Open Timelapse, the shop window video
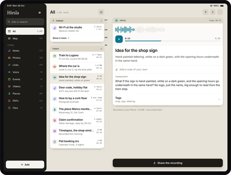This screenshot has height=175, width=231. 77,132
